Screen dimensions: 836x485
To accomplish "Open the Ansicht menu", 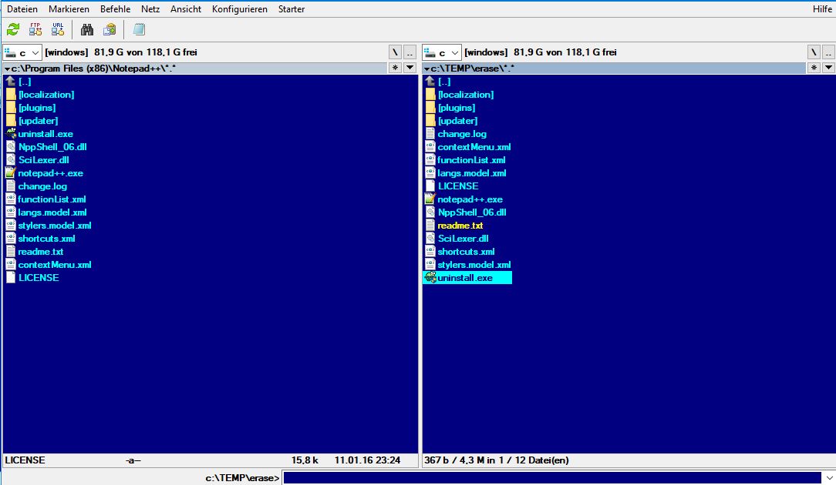I will click(x=186, y=9).
